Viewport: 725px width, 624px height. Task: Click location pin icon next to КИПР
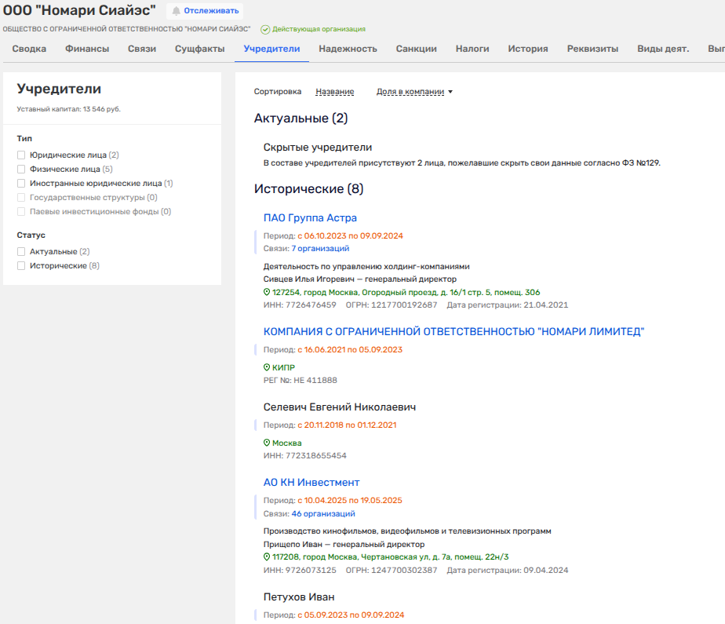point(267,367)
